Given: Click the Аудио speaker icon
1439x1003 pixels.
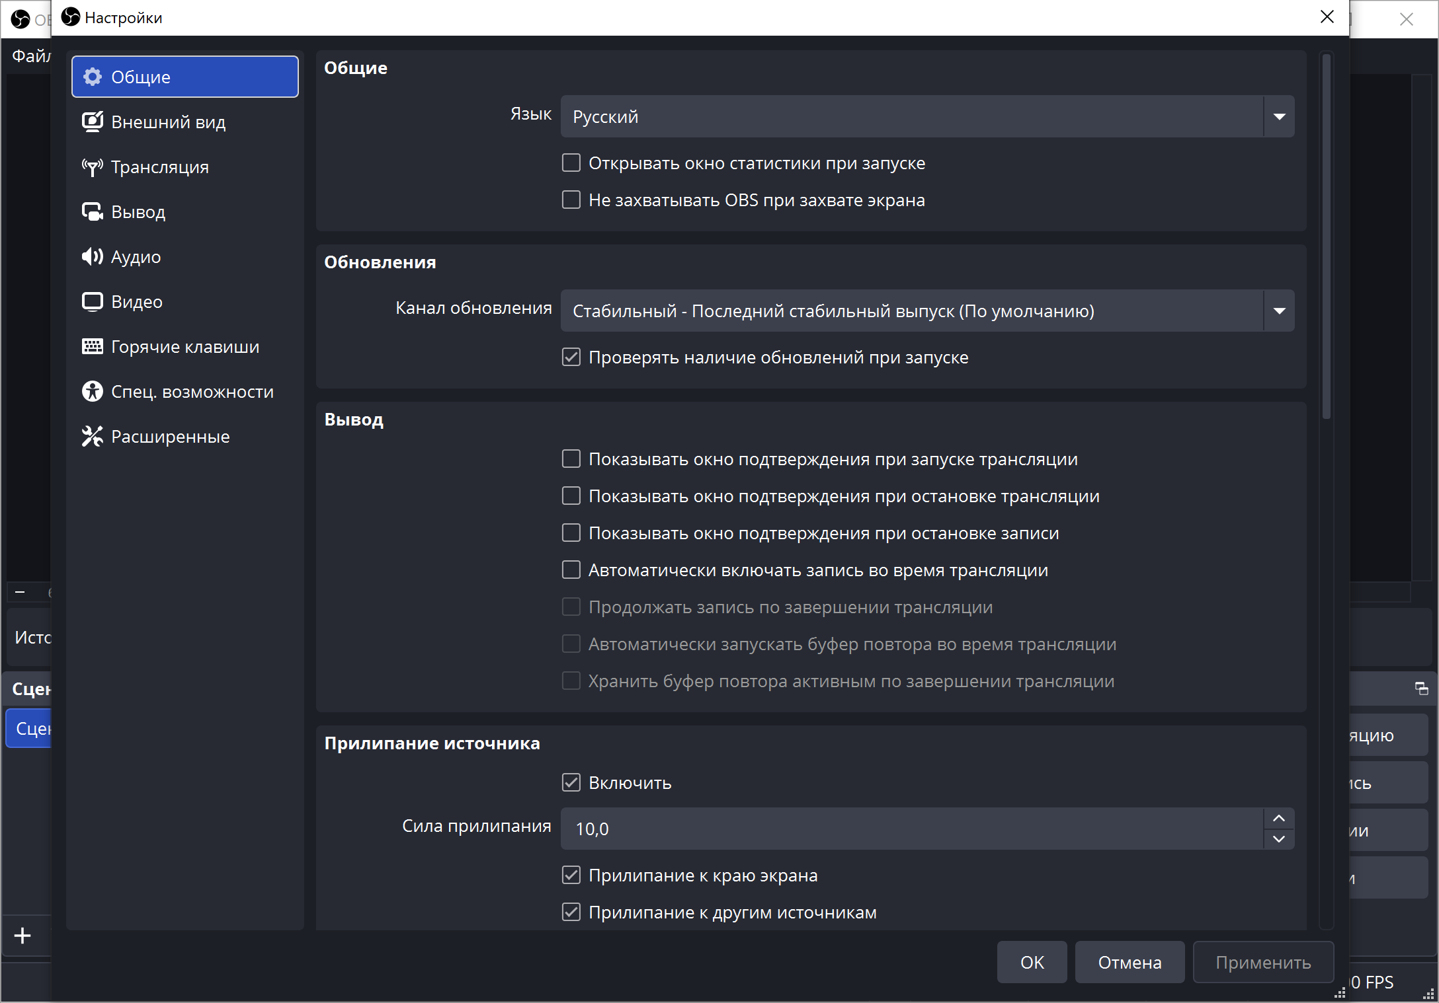Looking at the screenshot, I should (93, 257).
